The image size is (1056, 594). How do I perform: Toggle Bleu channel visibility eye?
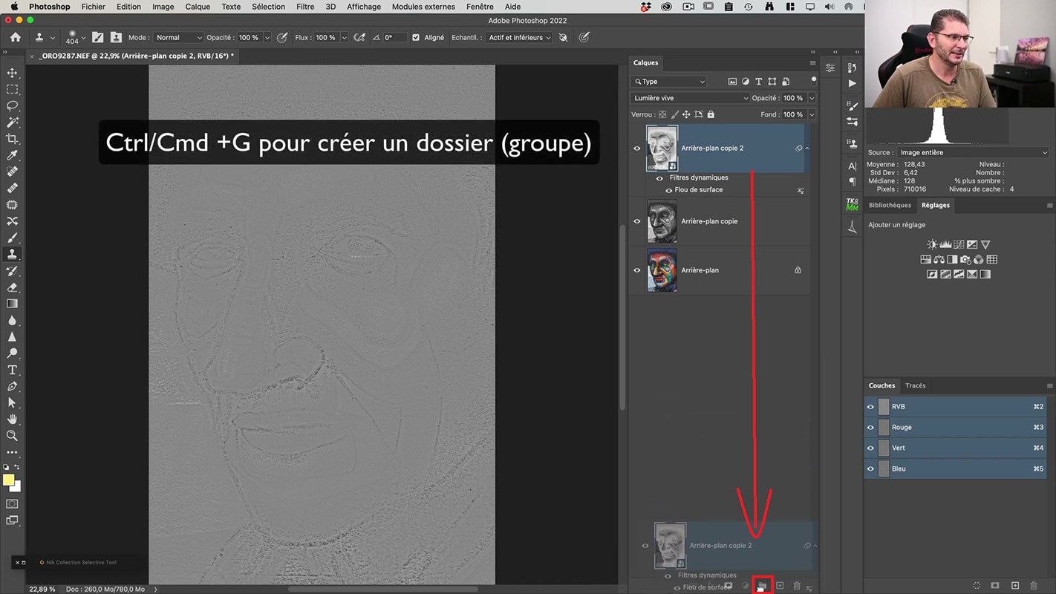point(870,469)
